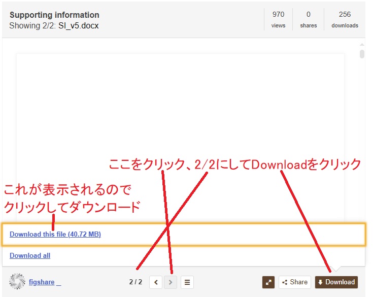The height and width of the screenshot is (297, 373).
Task: Open the Share options button
Action: pos(294,282)
